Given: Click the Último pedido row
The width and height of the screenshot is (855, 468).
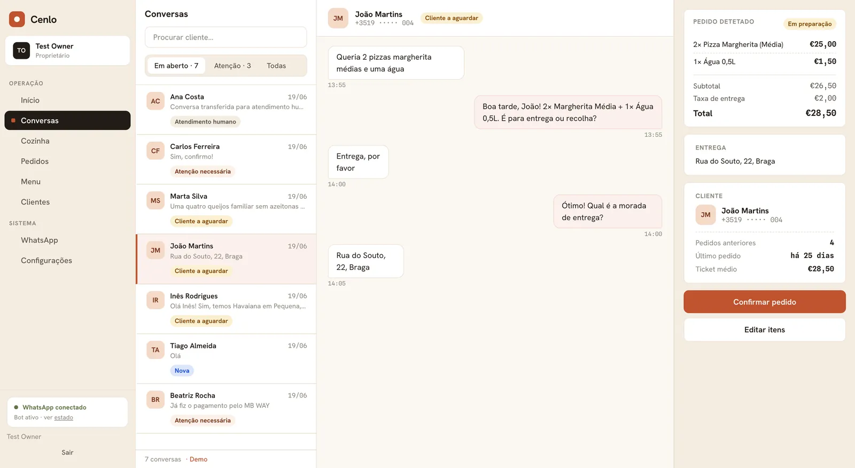Looking at the screenshot, I should coord(765,256).
